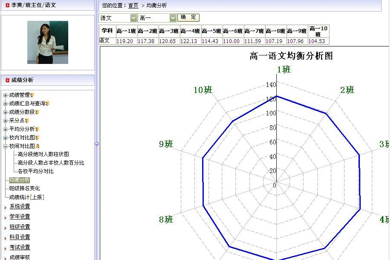Image resolution: width=391 pixels, height=260 pixels.
Task: Click yellow chevron icon beside 采分点
Action: click(27, 121)
